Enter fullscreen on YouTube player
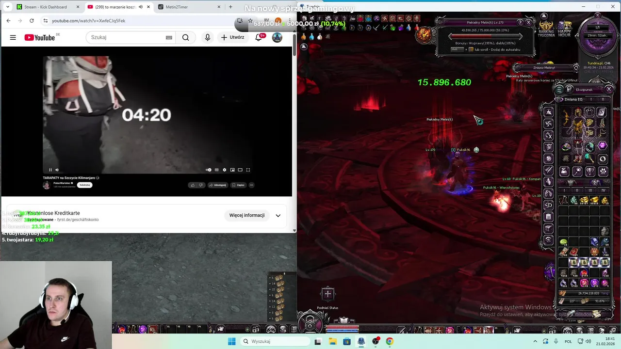The height and width of the screenshot is (349, 621). click(x=248, y=170)
